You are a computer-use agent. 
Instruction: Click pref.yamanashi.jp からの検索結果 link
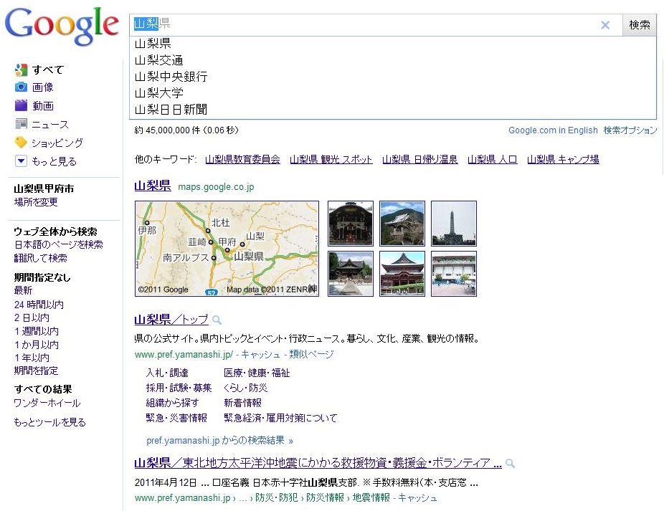click(220, 440)
